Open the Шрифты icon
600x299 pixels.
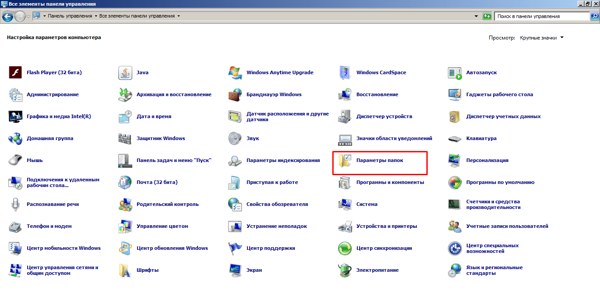point(125,270)
